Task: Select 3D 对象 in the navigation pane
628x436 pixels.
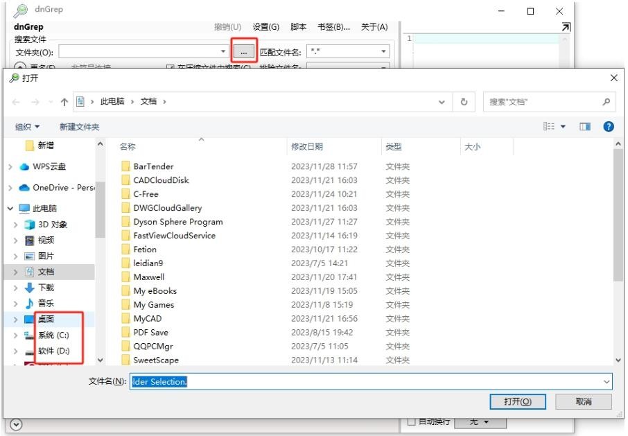Action: (52, 225)
